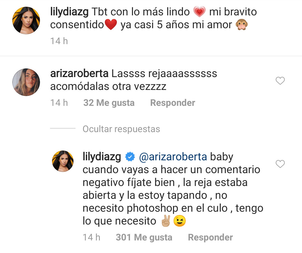Click the 14 h timestamp under the caption
Image resolution: width=302 pixels, height=253 pixels.
pos(59,41)
